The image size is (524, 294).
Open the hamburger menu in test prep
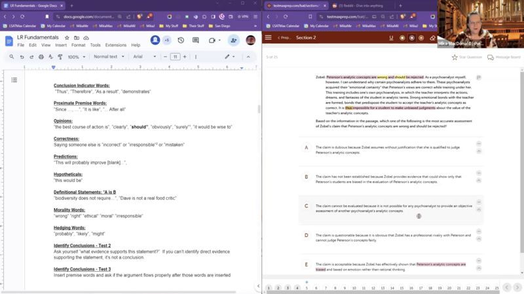pos(268,38)
